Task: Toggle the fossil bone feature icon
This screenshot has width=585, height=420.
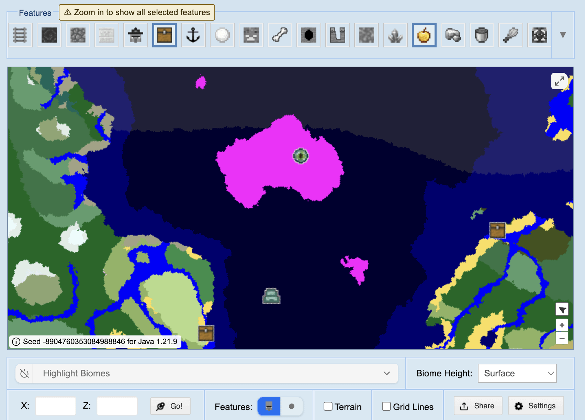Action: tap(280, 35)
